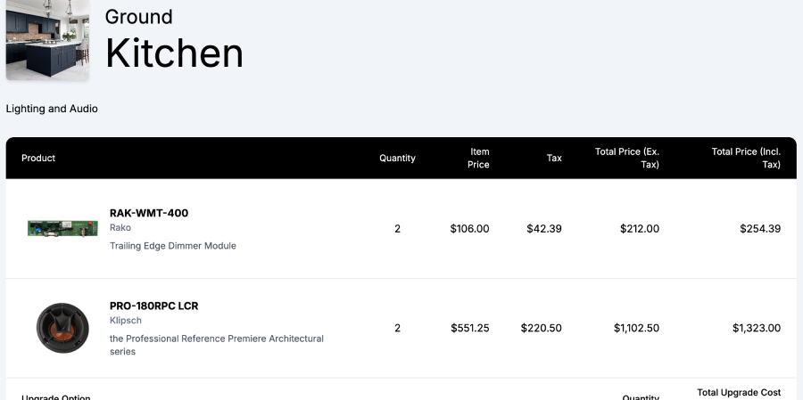This screenshot has height=400, width=803.
Task: Click the Trailing Edge Dimmer Module description
Action: pyautogui.click(x=173, y=246)
